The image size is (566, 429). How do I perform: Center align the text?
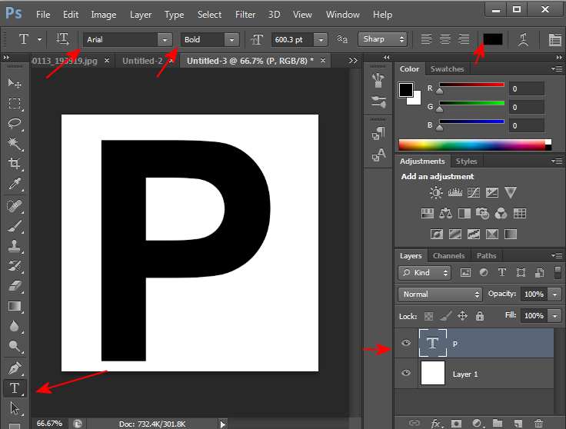[x=445, y=39]
